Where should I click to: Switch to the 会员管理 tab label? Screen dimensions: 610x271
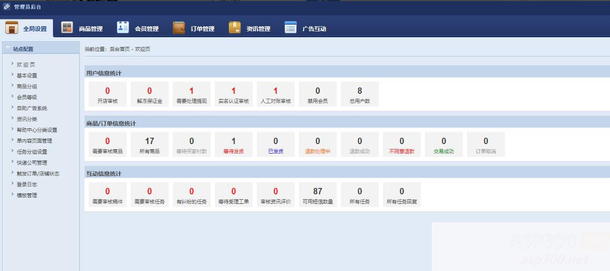tap(146, 29)
